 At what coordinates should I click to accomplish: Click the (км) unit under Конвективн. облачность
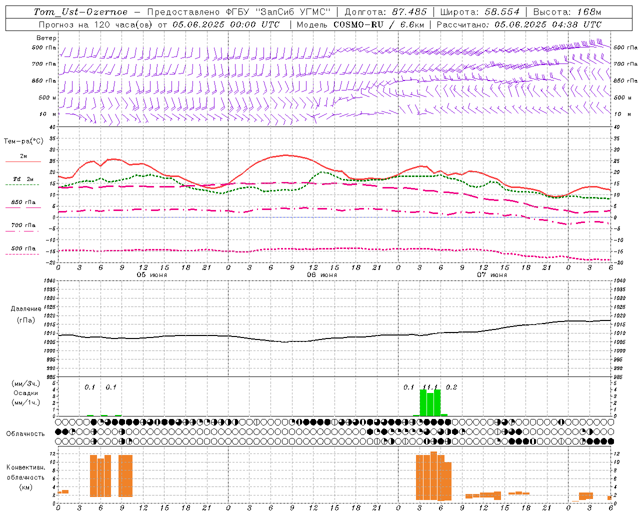(x=25, y=487)
